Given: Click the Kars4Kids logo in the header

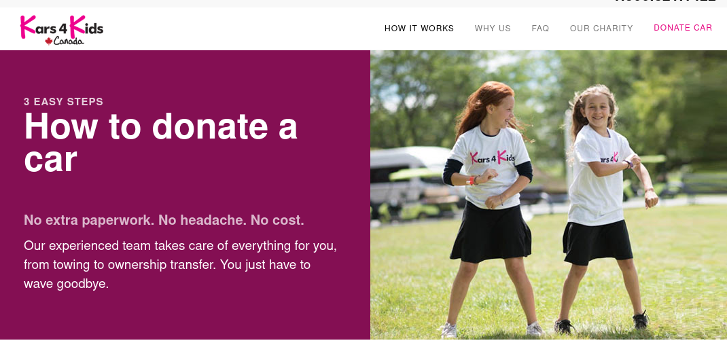Looking at the screenshot, I should click(x=62, y=30).
